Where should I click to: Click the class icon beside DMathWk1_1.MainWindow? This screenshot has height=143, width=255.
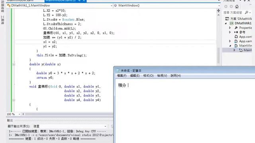(x=9, y=6)
